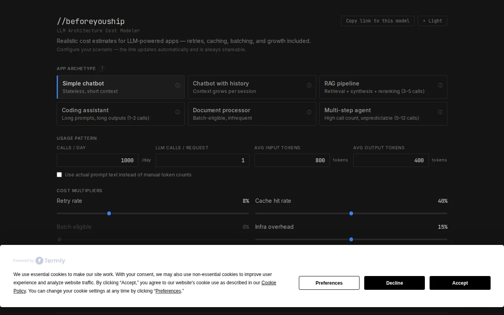Click the Cost Multipliers section heading
Image resolution: width=504 pixels, height=315 pixels.
tap(80, 191)
